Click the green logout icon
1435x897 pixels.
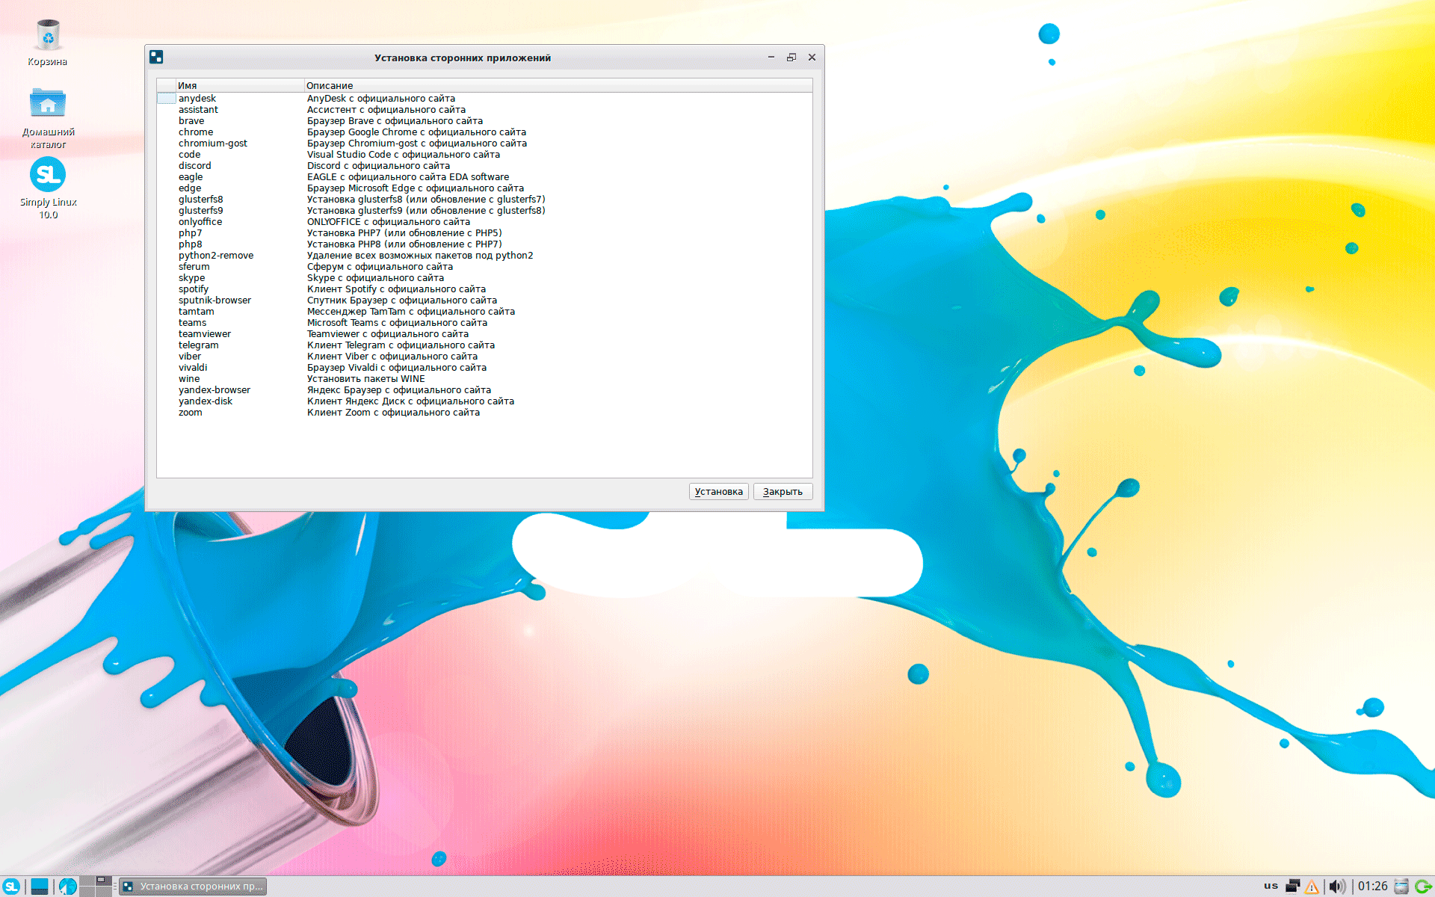(x=1422, y=886)
